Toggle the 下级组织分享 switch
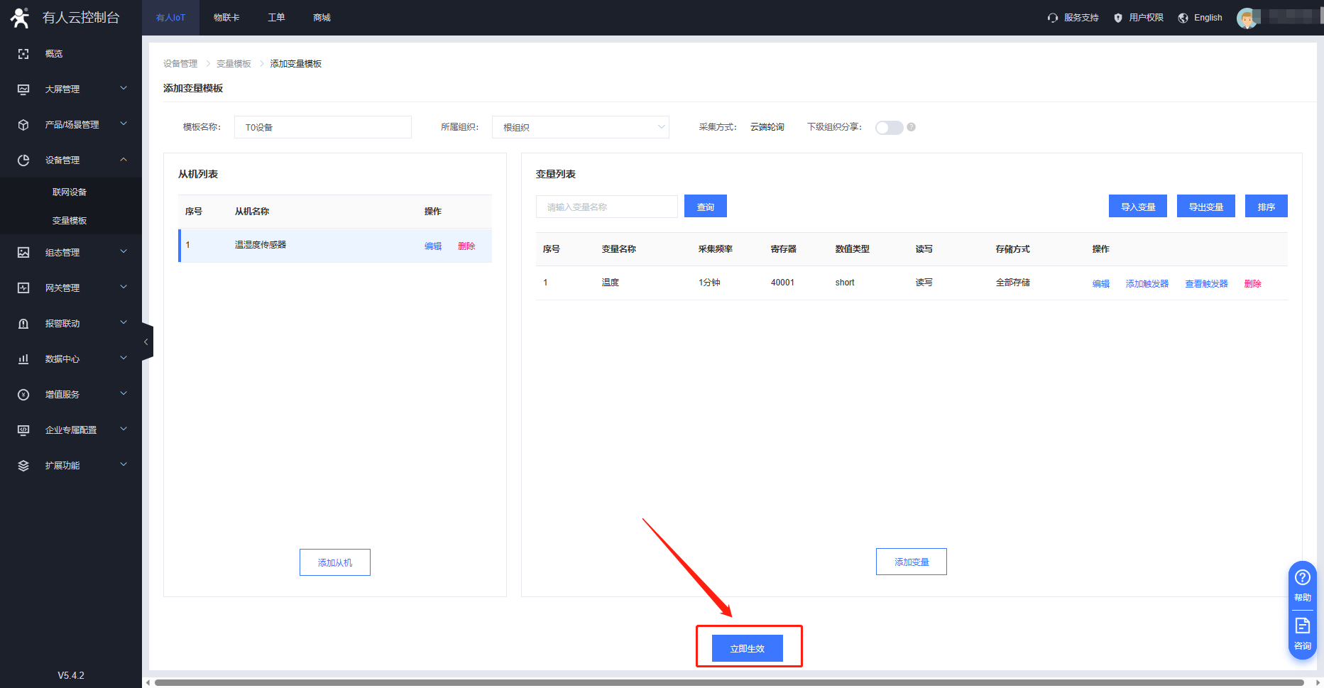Screen dimensions: 1324x688 click(889, 127)
